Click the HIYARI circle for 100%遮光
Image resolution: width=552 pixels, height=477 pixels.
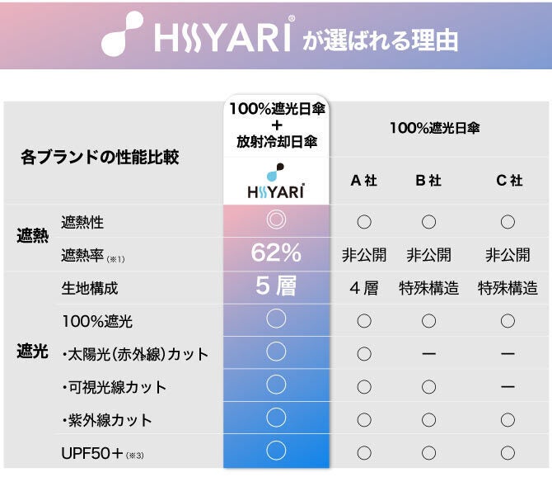276,319
